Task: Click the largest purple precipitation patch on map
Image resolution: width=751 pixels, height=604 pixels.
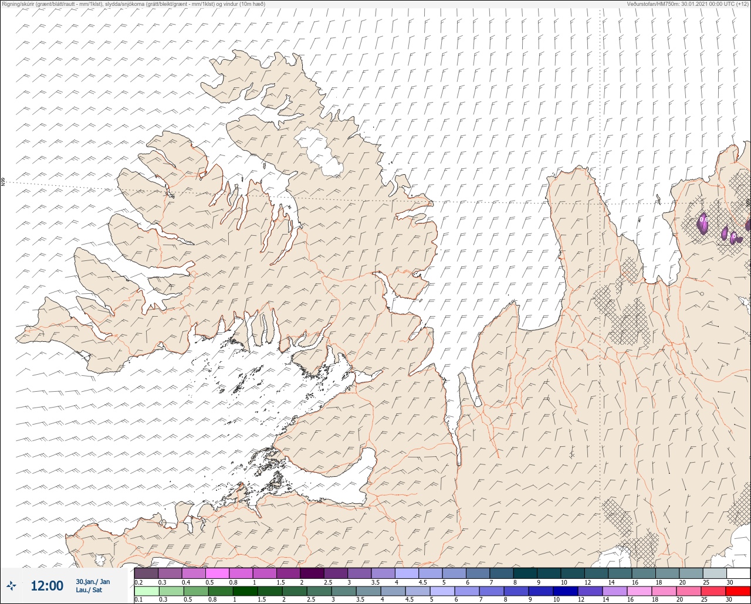Action: tap(702, 224)
